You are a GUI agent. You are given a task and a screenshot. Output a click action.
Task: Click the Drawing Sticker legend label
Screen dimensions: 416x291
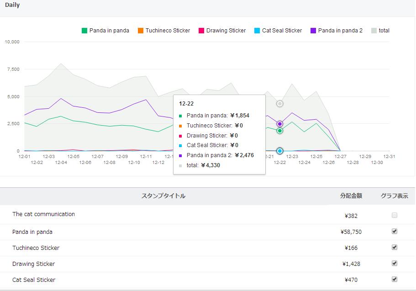pos(226,31)
